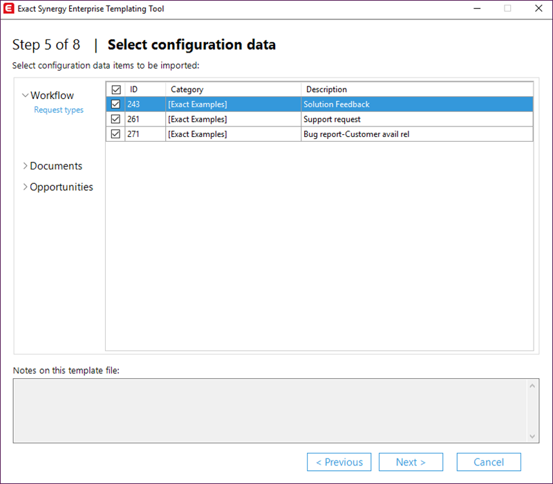Expand the Opportunities tree node

[25, 187]
